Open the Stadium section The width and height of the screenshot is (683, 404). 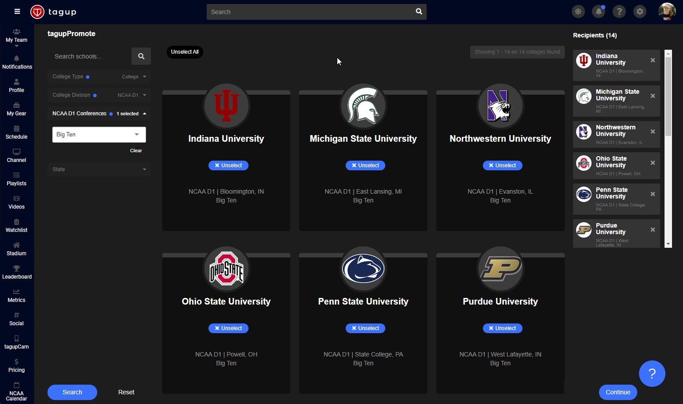[x=16, y=250]
